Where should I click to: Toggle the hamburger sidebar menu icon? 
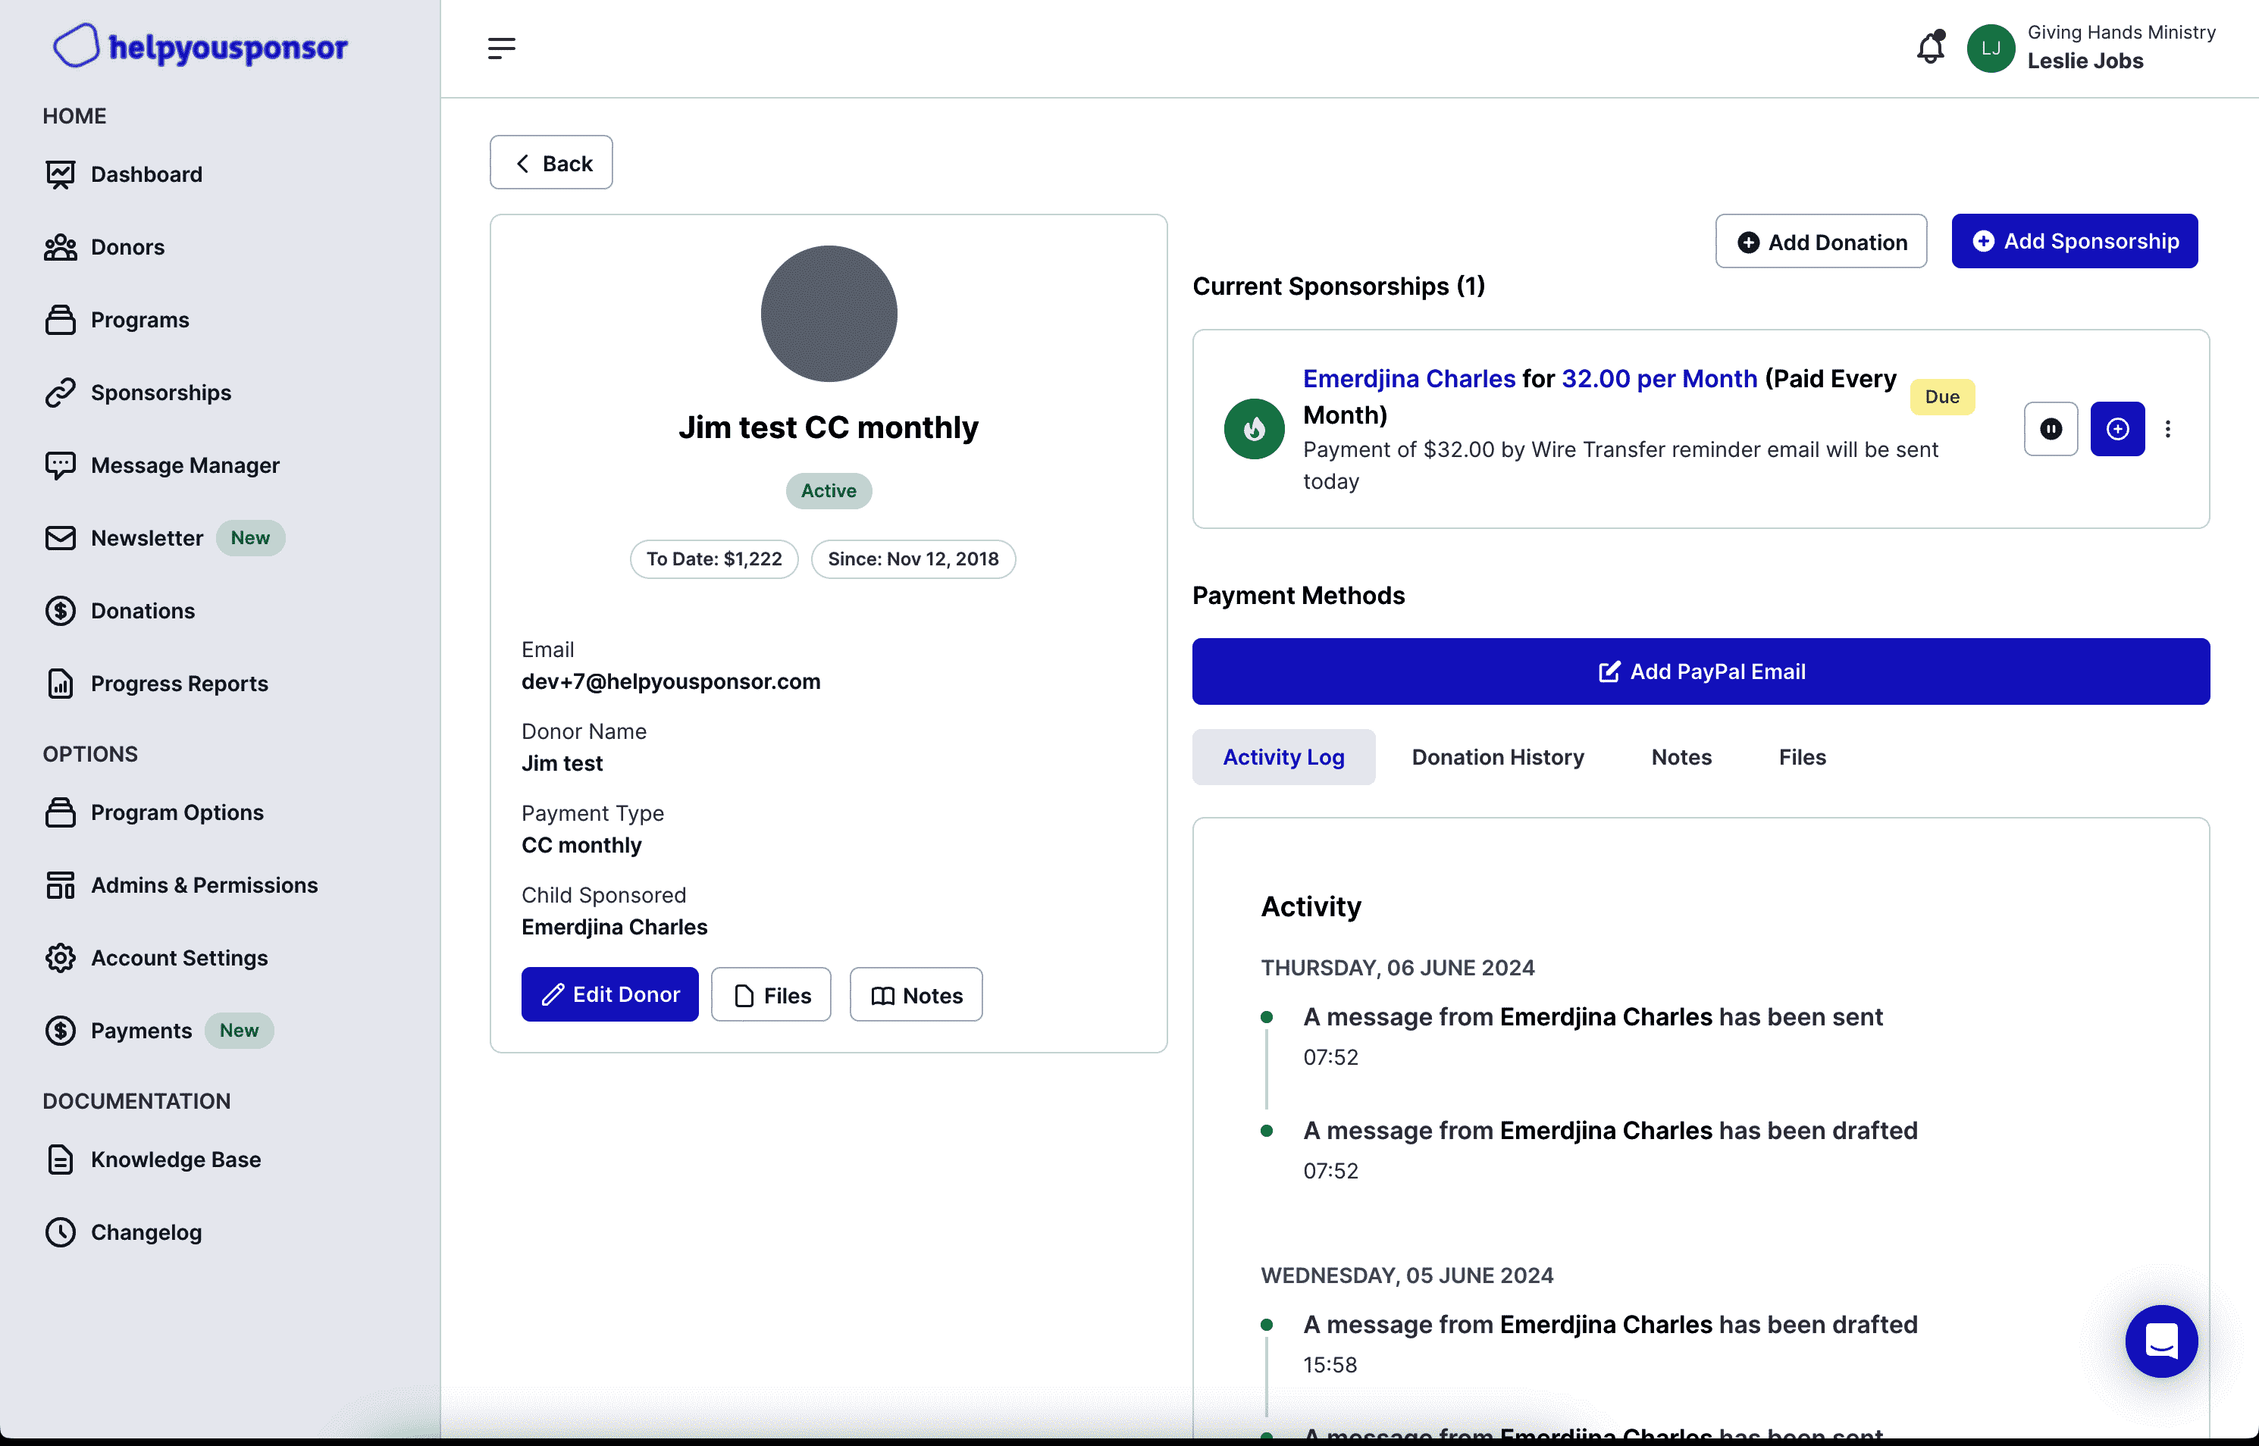click(x=501, y=48)
